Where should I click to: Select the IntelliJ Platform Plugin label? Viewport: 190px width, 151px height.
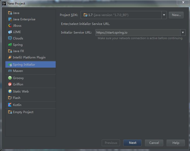coord(29,57)
